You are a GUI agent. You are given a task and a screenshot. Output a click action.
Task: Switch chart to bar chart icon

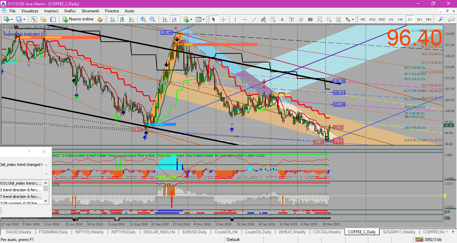click(x=113, y=19)
